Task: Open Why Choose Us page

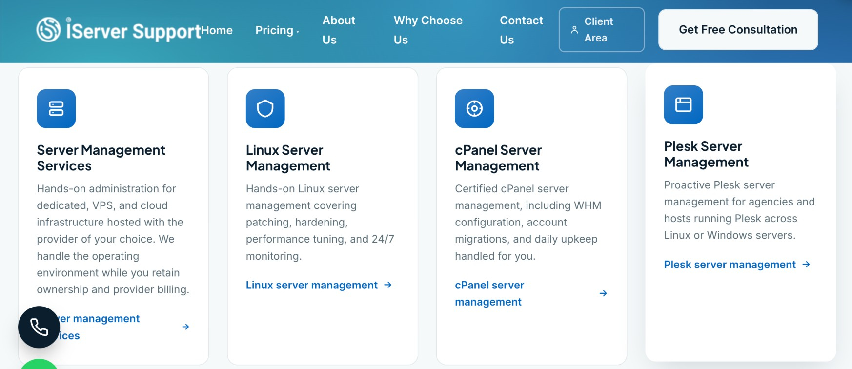Action: pos(428,30)
